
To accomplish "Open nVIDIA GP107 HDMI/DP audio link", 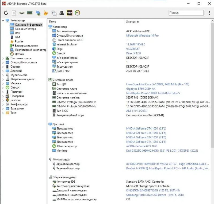I will tap(167, 164).
